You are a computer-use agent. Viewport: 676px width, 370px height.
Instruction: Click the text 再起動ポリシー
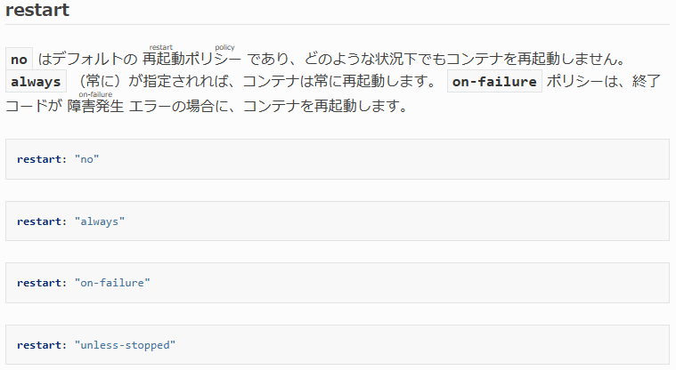pyautogui.click(x=191, y=59)
